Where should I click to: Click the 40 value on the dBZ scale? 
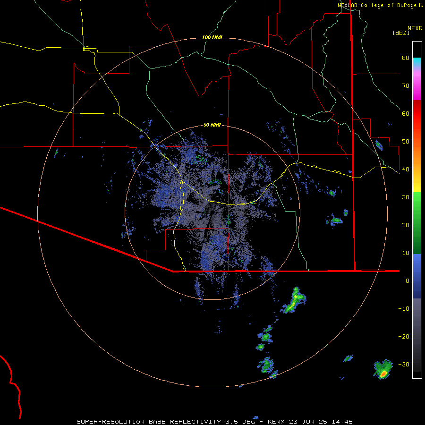tap(406, 170)
